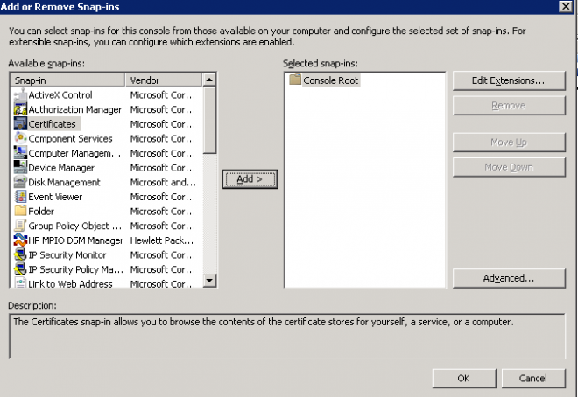Screen dimensions: 578x397
Task: Click the scroll up arrow in snap-in list
Action: [x=209, y=80]
